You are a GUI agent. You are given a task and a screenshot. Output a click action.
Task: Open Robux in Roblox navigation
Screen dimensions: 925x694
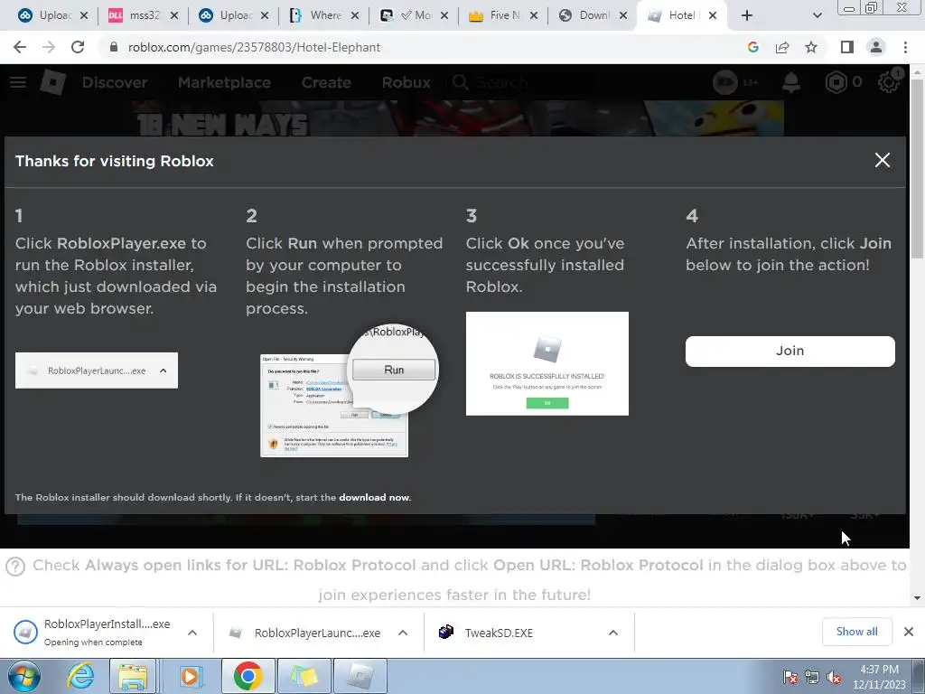406,82
